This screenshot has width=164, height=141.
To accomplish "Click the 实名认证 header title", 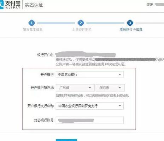I will click(x=34, y=5).
